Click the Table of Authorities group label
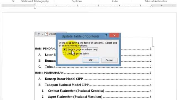 click(x=156, y=1)
